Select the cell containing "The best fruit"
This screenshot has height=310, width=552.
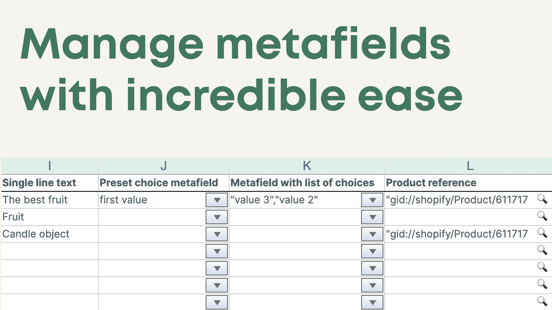coord(35,200)
